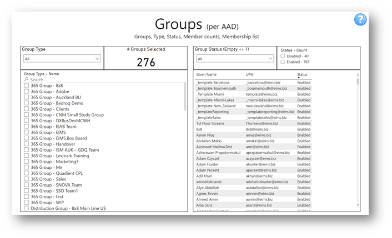
Task: Tick 365 Group - EIMS checkbox
Action: pyautogui.click(x=26, y=132)
